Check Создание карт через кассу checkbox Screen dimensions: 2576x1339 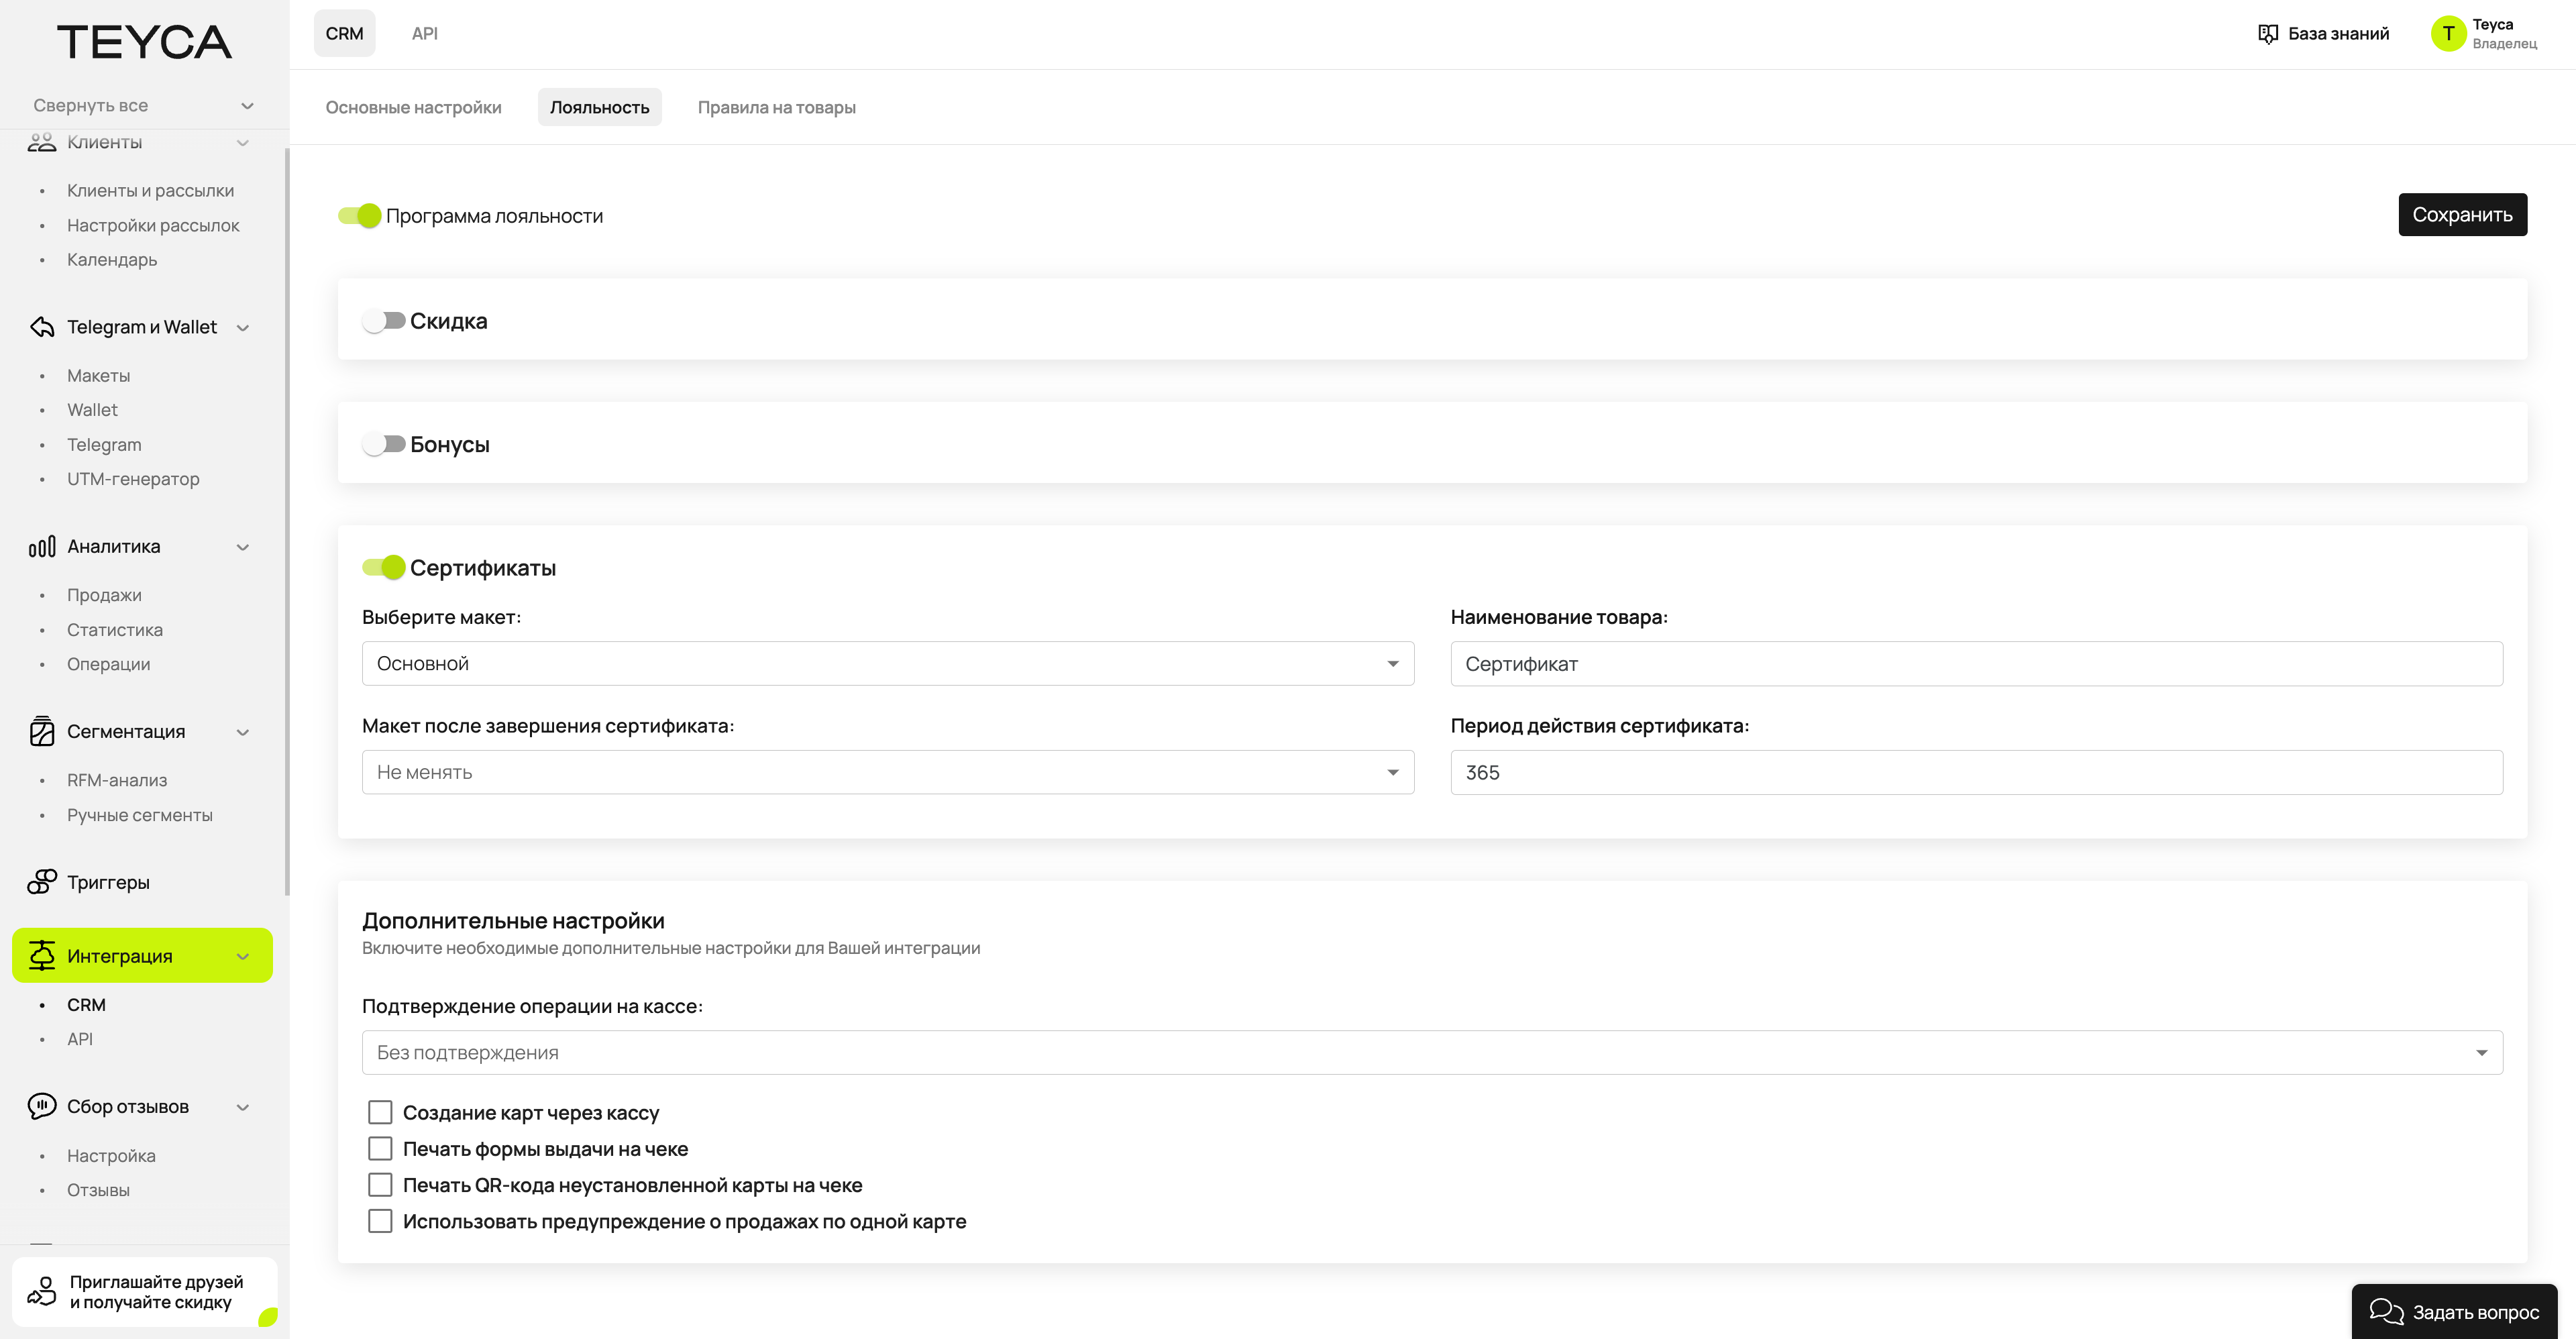[x=380, y=1112]
